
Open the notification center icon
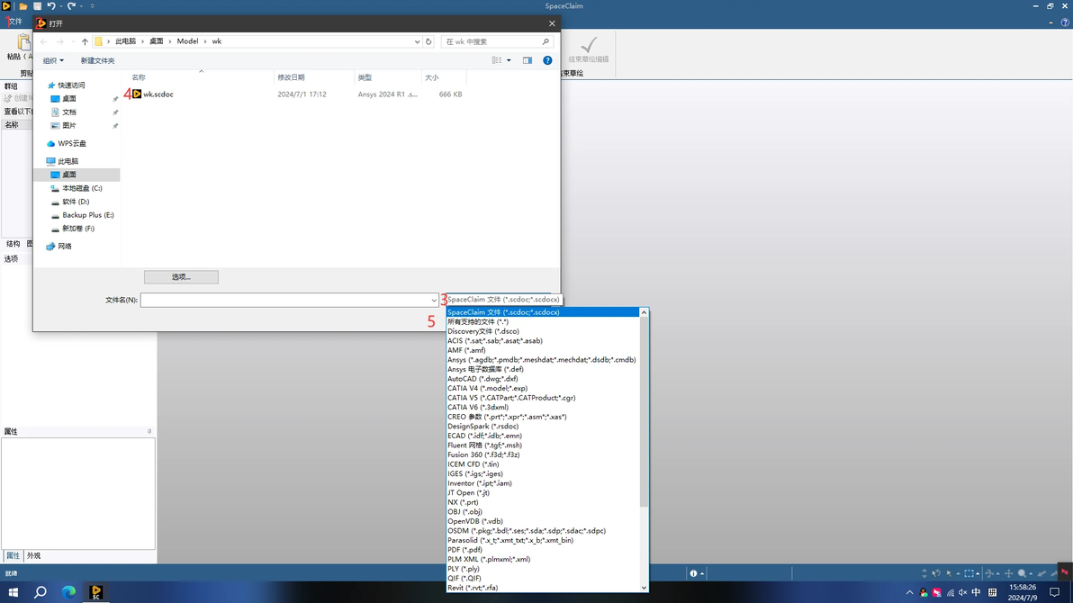[x=1054, y=593]
